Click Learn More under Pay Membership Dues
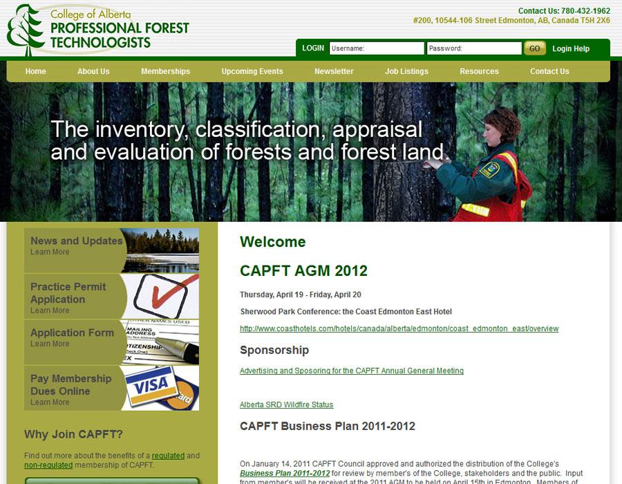The width and height of the screenshot is (622, 484). (x=50, y=402)
